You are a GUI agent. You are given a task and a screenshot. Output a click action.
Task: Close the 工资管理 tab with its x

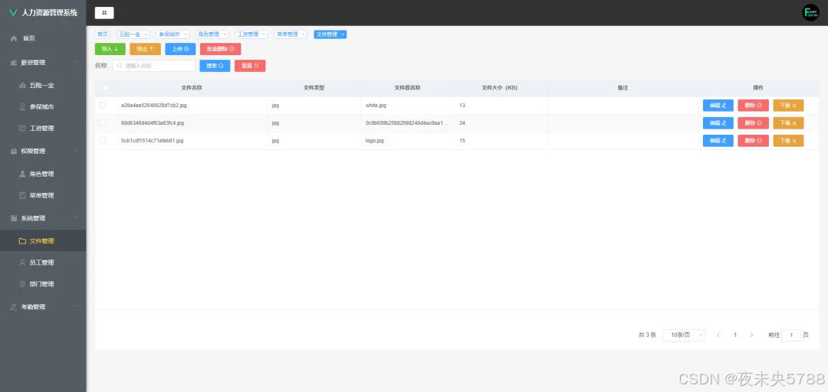click(x=264, y=34)
